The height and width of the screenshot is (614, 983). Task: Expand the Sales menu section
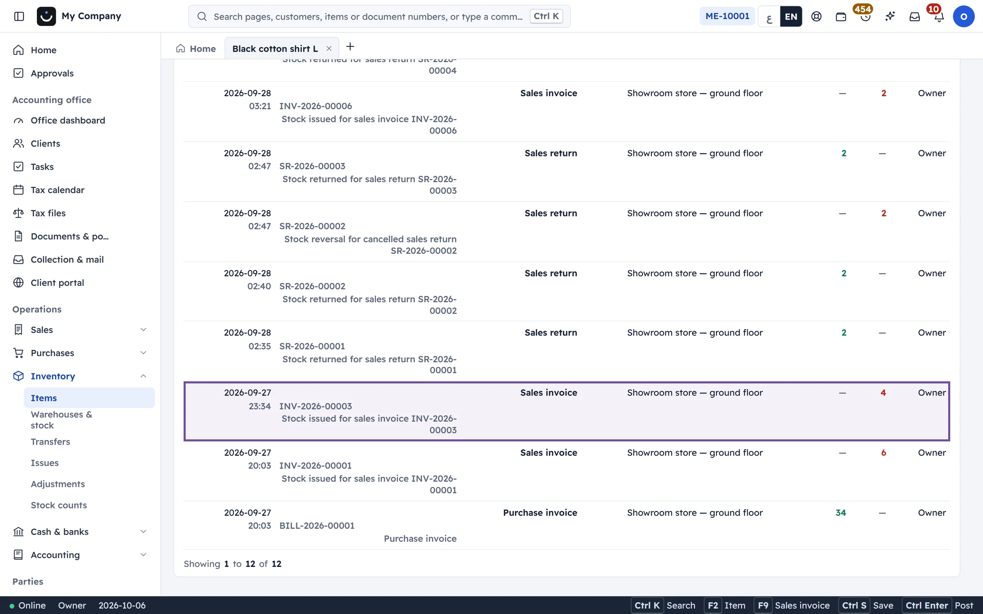tap(80, 330)
